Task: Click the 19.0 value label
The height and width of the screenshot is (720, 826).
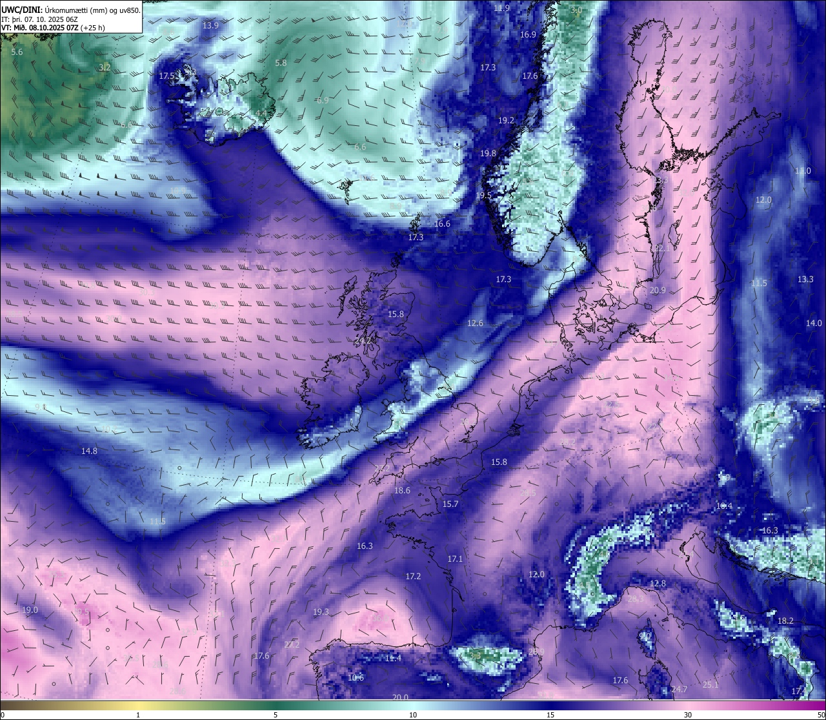Action: tap(30, 610)
